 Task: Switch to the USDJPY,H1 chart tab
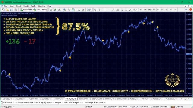click(x=109, y=99)
